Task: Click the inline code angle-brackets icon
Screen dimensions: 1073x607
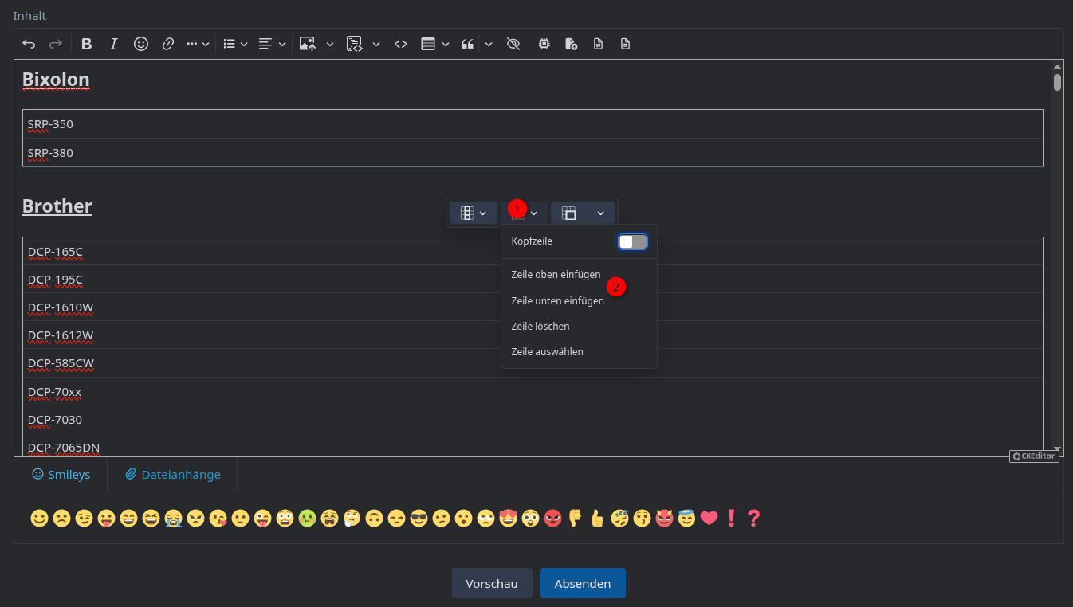Action: tap(401, 45)
